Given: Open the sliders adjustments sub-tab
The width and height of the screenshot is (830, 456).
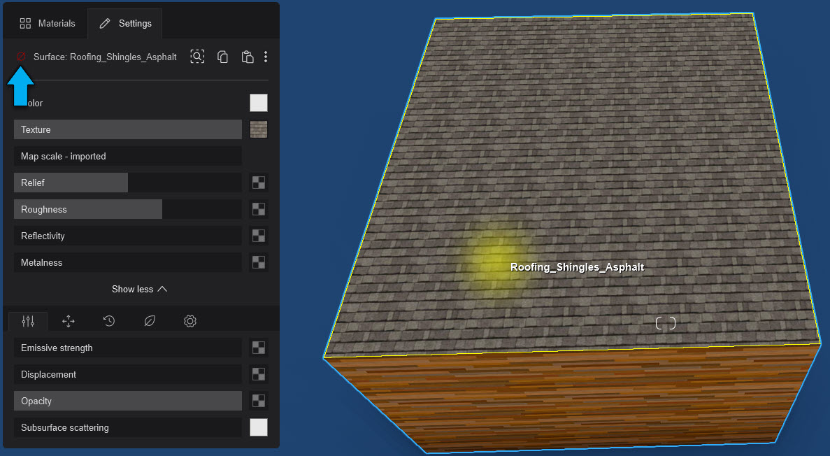Looking at the screenshot, I should [x=28, y=321].
